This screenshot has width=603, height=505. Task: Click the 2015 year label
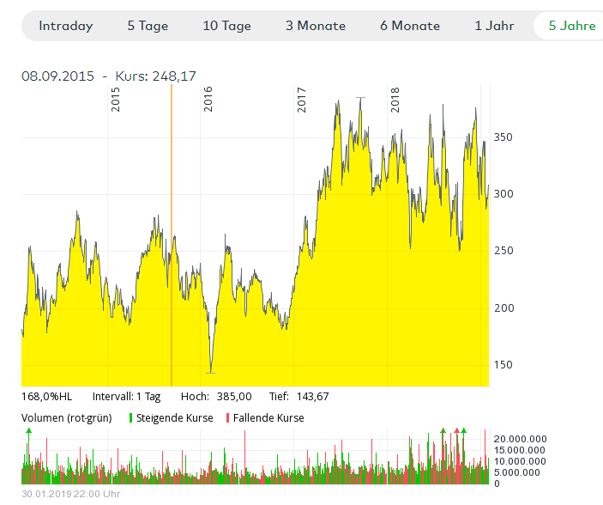click(116, 100)
